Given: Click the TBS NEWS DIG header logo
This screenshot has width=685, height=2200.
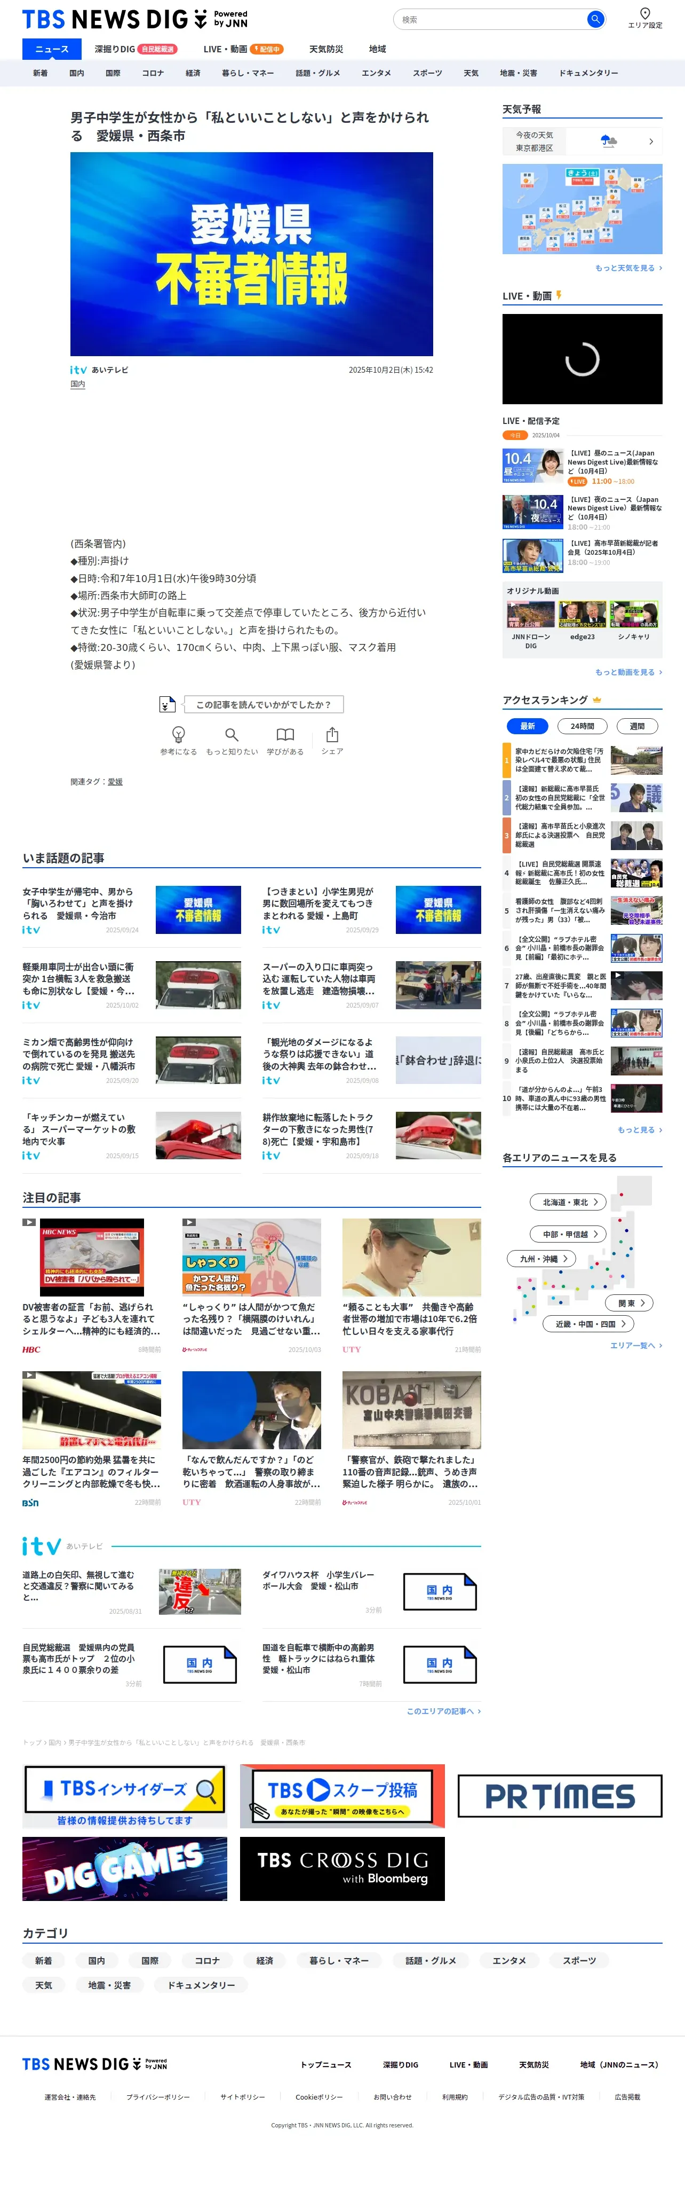Looking at the screenshot, I should 134,19.
